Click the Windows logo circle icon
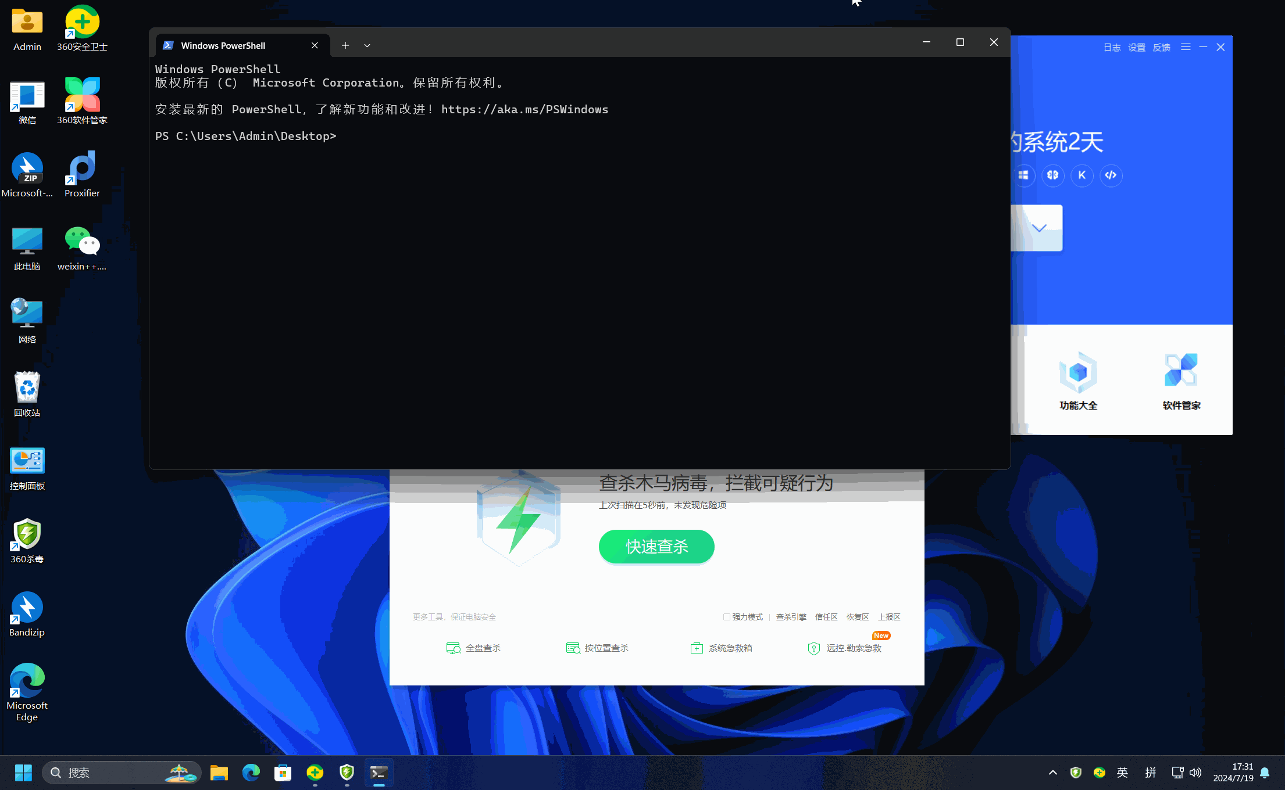Screen dimensions: 1285x790 point(1024,175)
